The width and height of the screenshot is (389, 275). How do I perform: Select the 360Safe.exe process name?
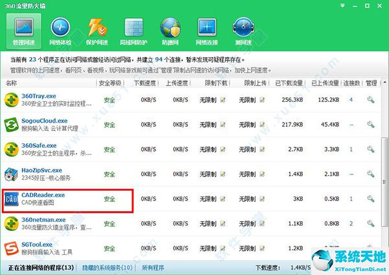tap(39, 145)
